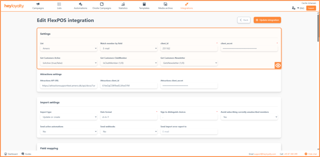Click the Media archive image icon

pos(165,4)
